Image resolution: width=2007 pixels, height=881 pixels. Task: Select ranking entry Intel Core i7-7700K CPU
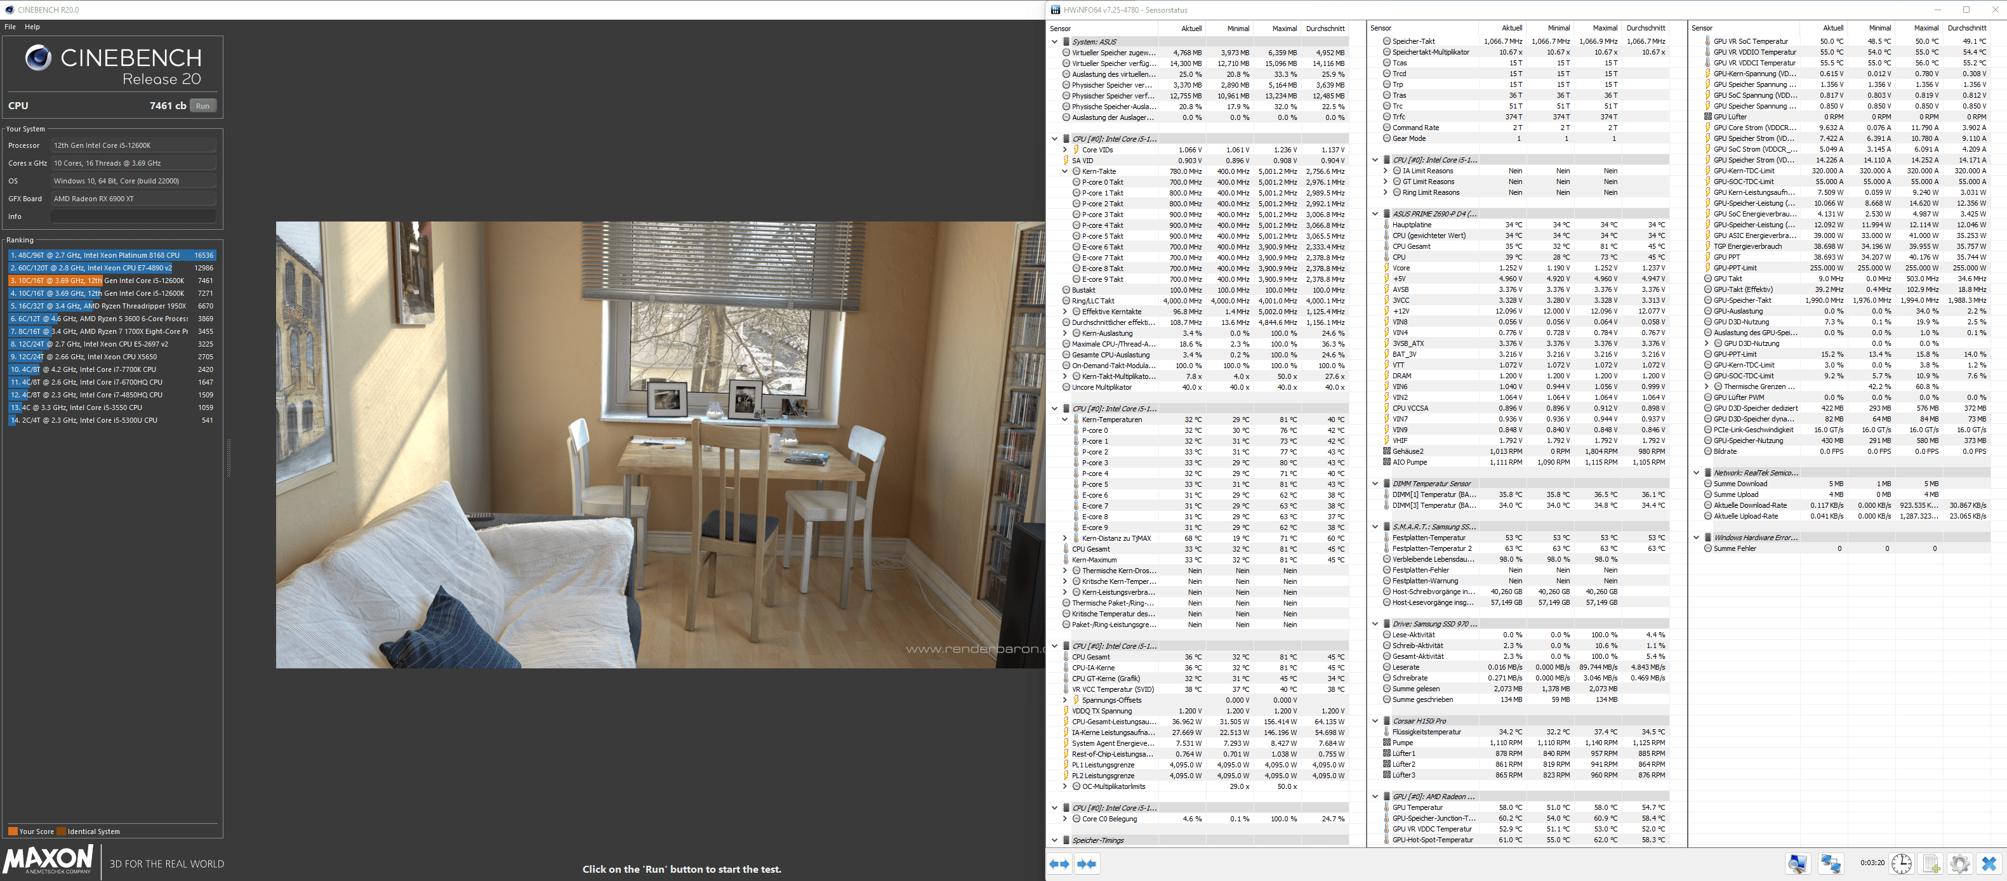pos(112,369)
